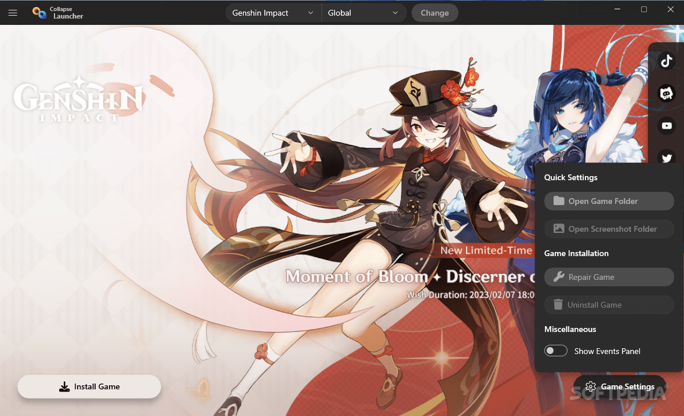Screen dimensions: 684x416
Task: Open the Discord social link
Action: pos(666,93)
